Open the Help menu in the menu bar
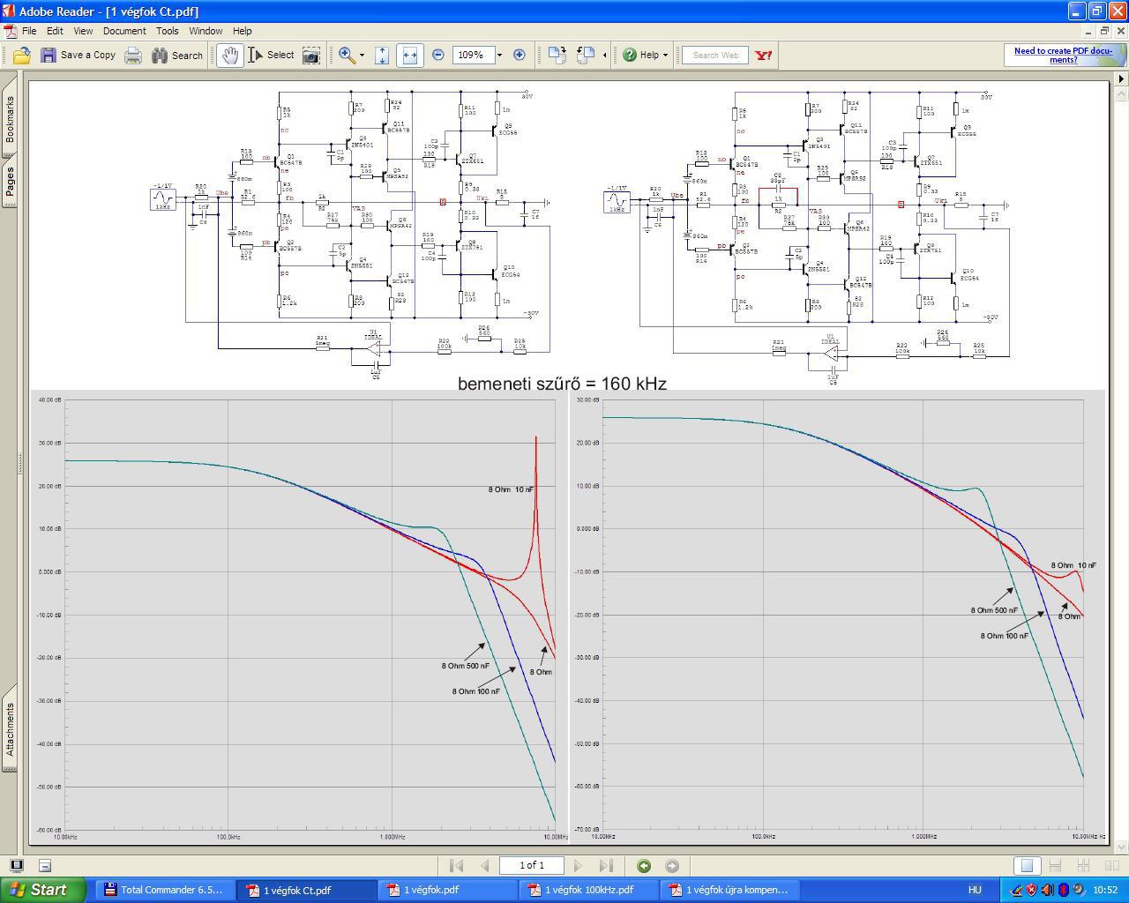 pos(242,31)
